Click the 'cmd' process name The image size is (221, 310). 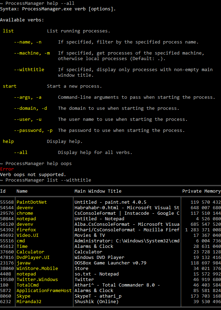point(21,241)
